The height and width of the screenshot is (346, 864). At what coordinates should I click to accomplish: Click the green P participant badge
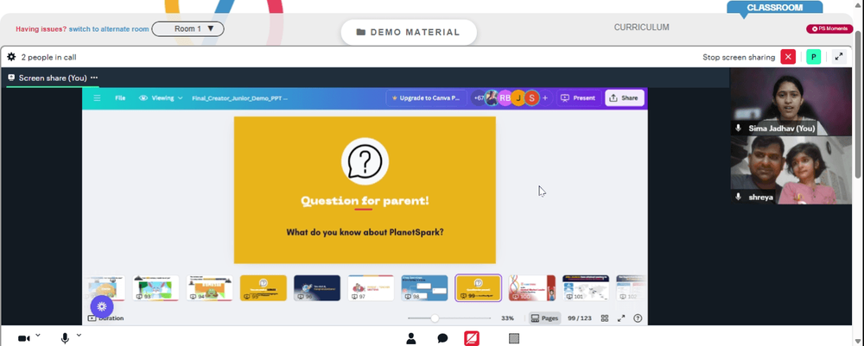point(813,57)
